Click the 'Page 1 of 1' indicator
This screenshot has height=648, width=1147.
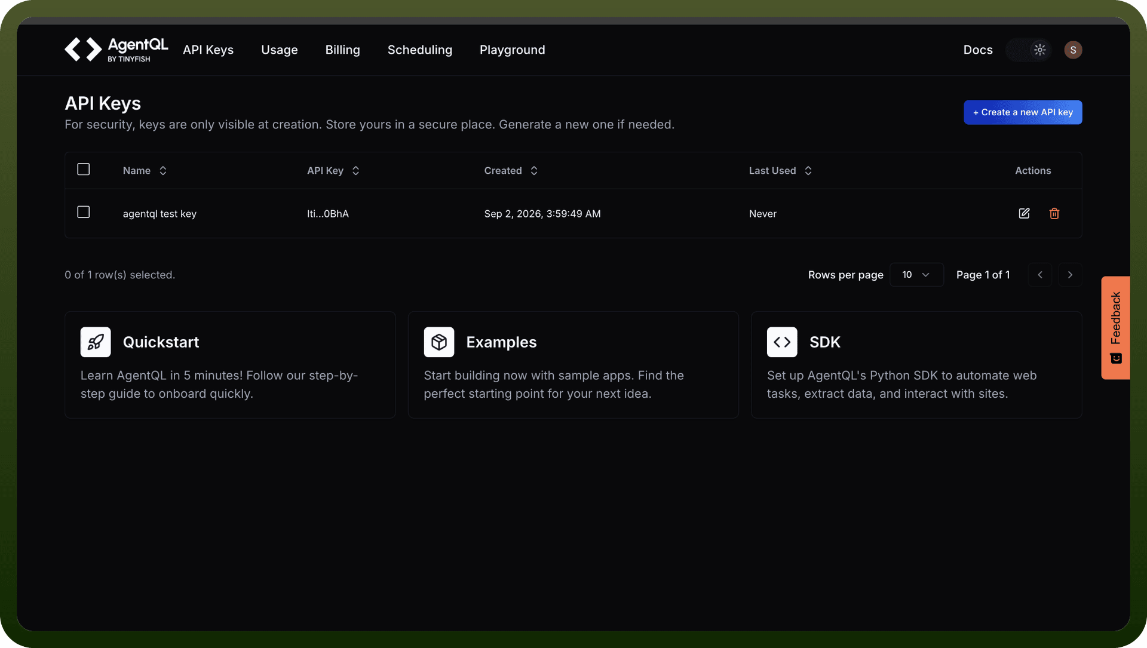tap(983, 275)
